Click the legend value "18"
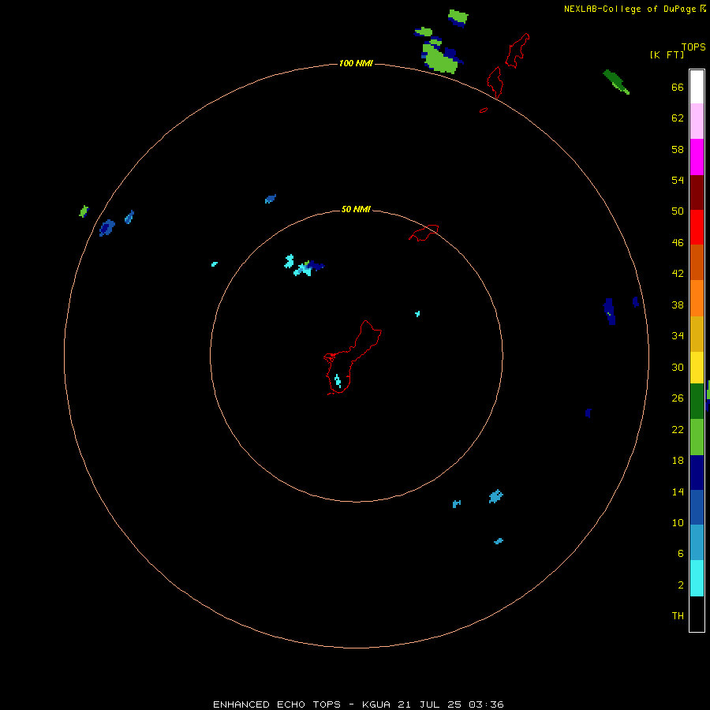This screenshot has height=710, width=710. pyautogui.click(x=678, y=461)
